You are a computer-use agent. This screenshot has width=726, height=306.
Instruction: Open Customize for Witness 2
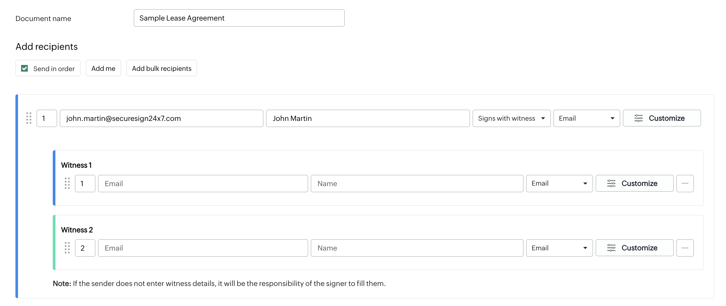tap(634, 248)
